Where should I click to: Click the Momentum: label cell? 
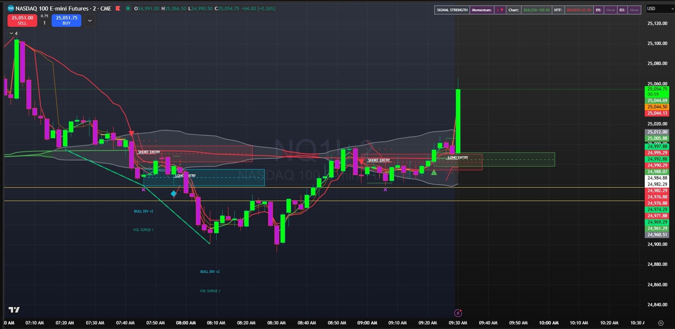(482, 10)
